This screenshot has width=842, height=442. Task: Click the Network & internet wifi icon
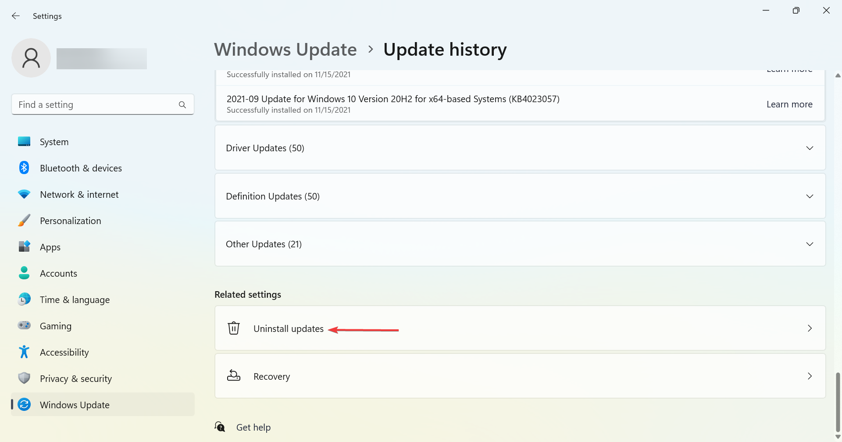[x=24, y=194]
